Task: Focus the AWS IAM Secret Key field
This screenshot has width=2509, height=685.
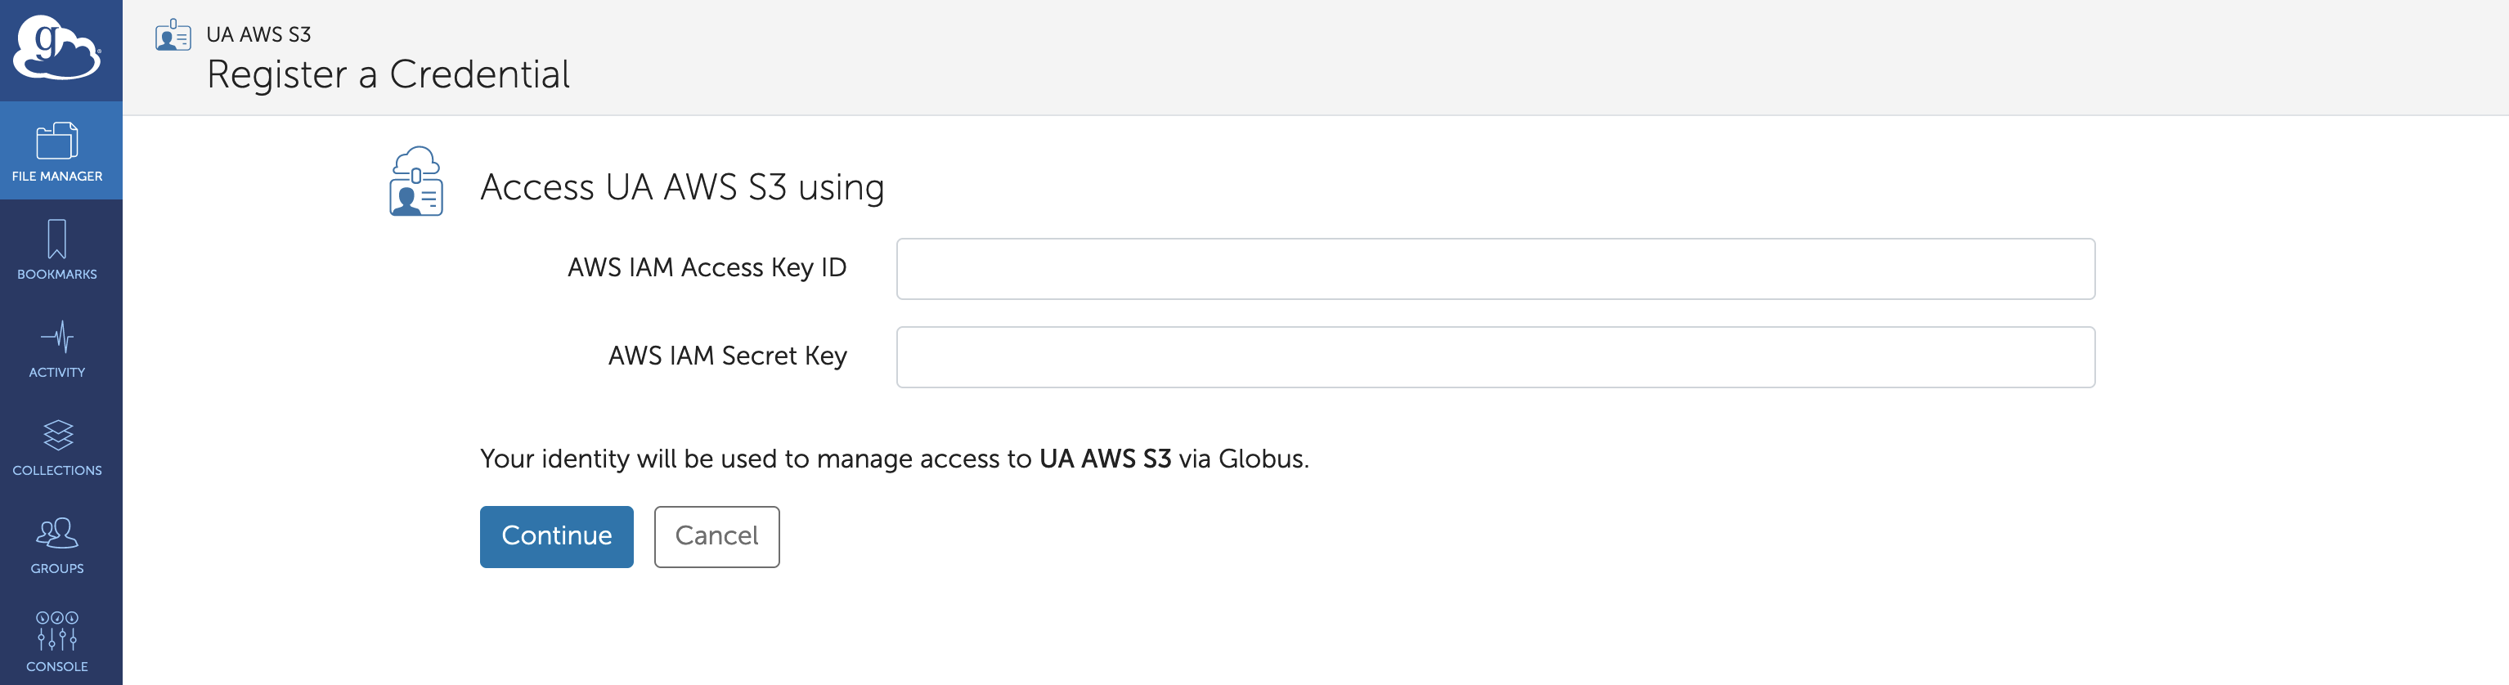Action: pos(1495,357)
